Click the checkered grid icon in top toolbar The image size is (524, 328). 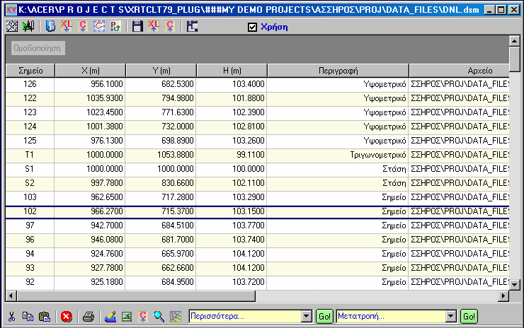[12, 26]
